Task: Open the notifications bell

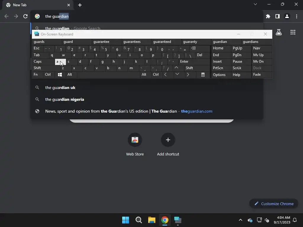Action: click(x=295, y=220)
